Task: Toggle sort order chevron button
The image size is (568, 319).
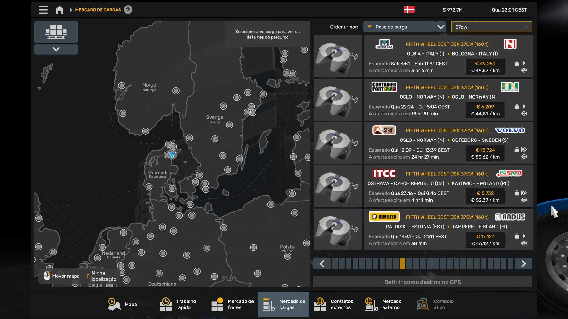Action: coord(441,27)
